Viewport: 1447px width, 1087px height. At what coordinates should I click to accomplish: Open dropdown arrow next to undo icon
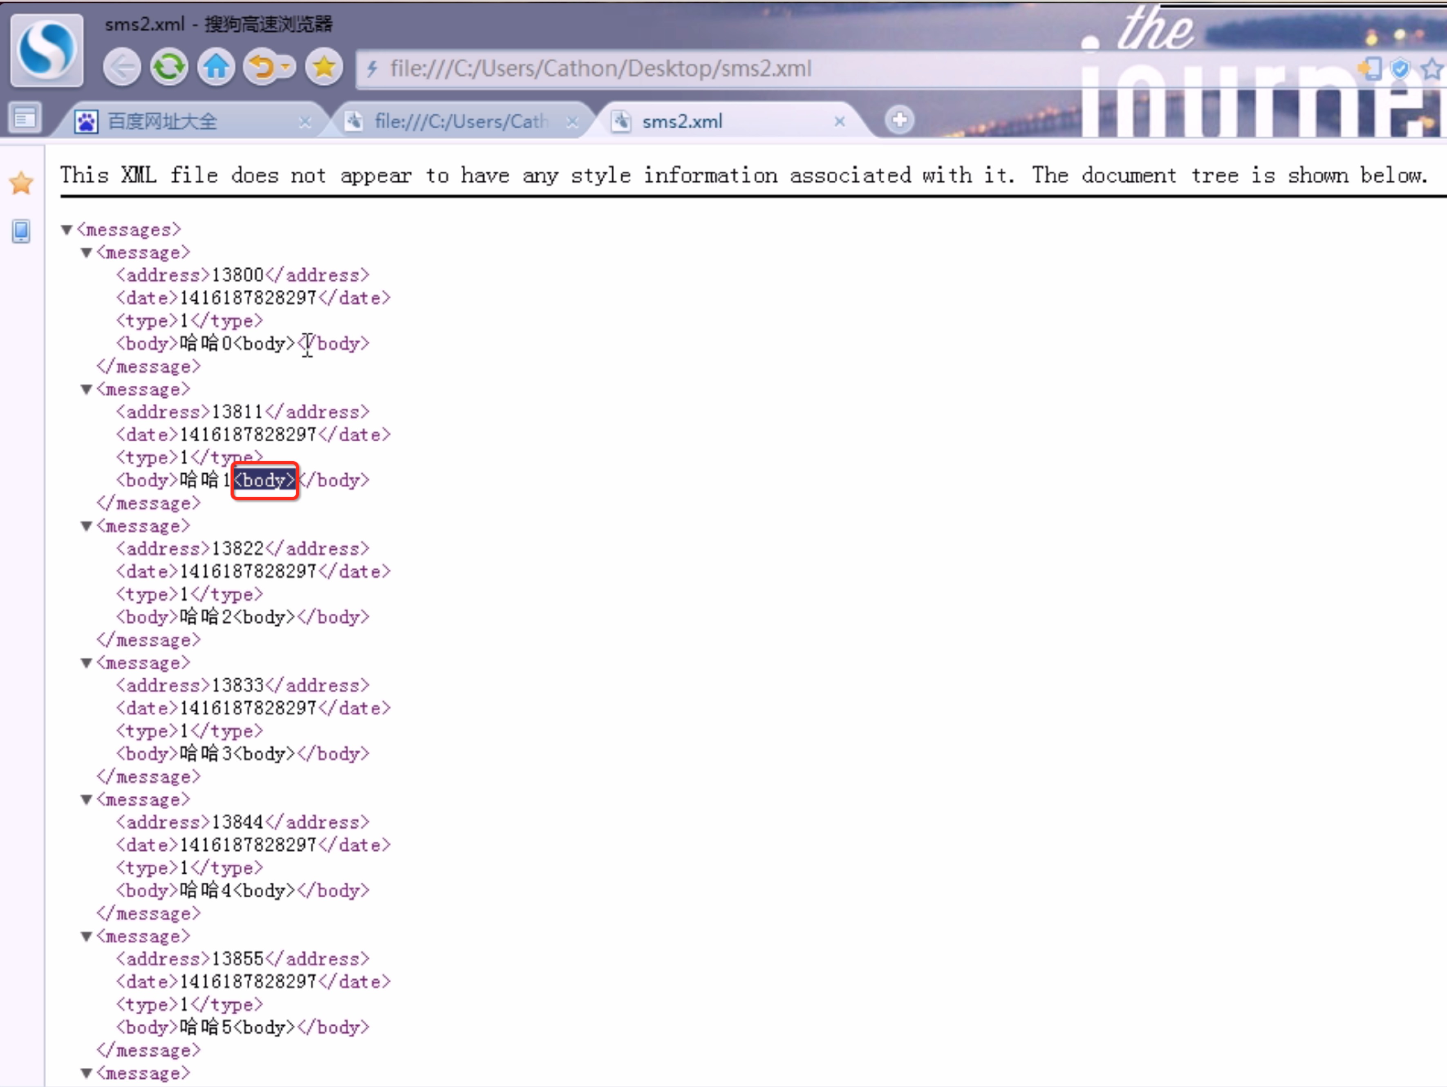286,67
